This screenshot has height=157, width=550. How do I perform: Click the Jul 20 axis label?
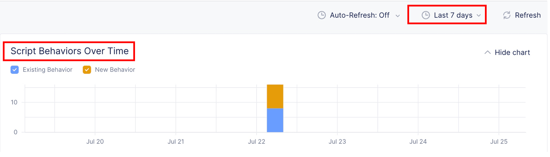point(95,142)
